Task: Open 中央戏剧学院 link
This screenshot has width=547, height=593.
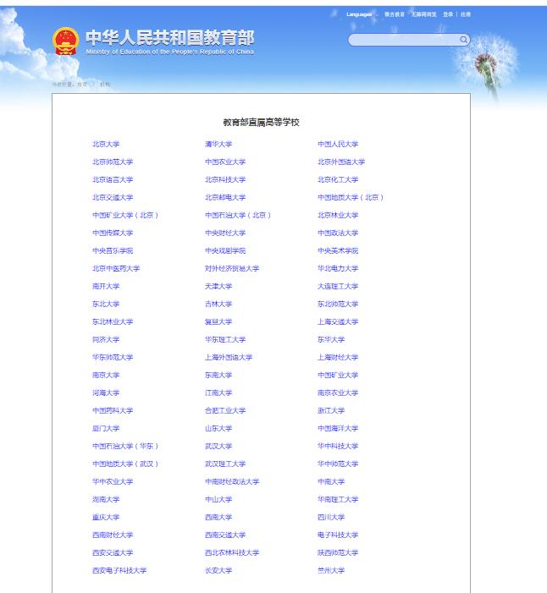Action: (x=225, y=250)
